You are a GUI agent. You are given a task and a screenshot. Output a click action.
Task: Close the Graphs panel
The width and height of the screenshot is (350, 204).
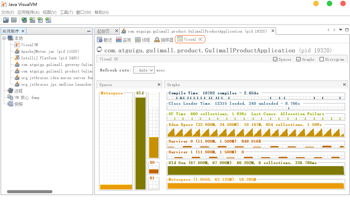(344, 85)
